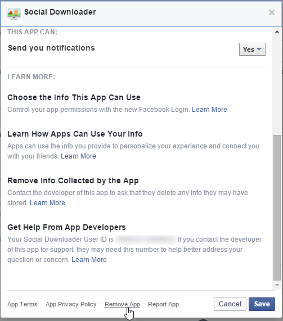The height and width of the screenshot is (321, 283).
Task: Open the Yes notifications dropdown
Action: point(252,49)
